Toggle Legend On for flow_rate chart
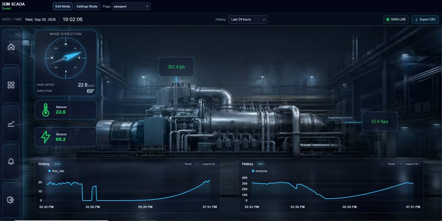Image resolution: width=442 pixels, height=221 pixels. [x=209, y=164]
